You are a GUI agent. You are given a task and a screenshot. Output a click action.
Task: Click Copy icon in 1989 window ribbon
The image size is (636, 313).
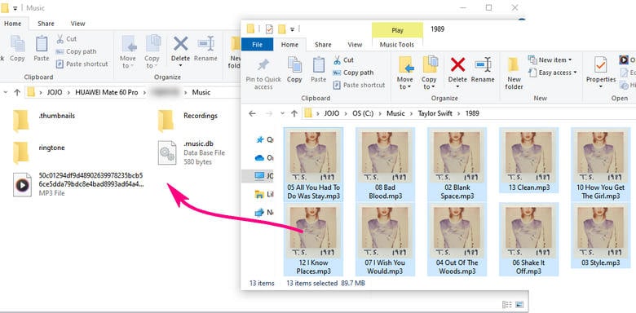(294, 65)
